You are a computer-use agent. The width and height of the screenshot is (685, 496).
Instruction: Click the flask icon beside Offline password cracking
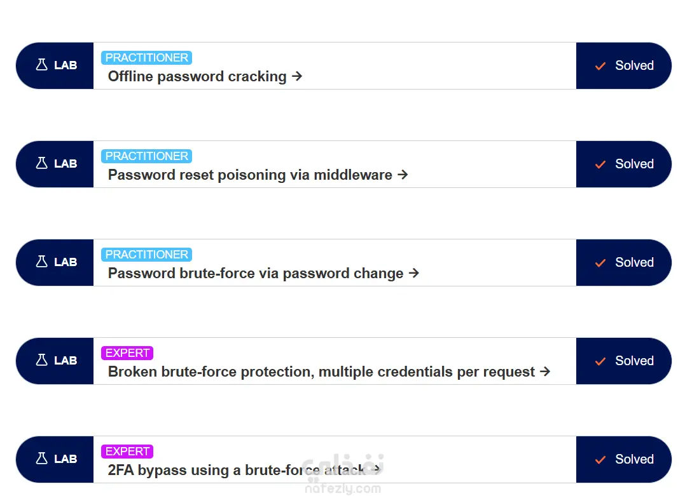coord(42,65)
